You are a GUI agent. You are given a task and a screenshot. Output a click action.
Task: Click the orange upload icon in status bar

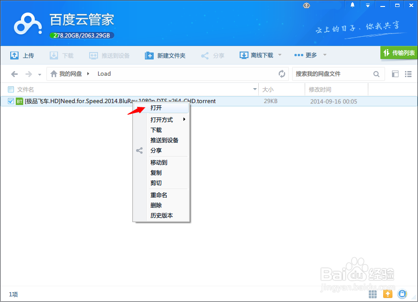pyautogui.click(x=388, y=294)
